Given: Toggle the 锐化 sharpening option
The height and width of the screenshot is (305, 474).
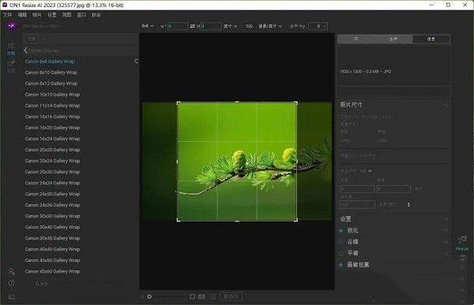Looking at the screenshot, I should tap(341, 230).
